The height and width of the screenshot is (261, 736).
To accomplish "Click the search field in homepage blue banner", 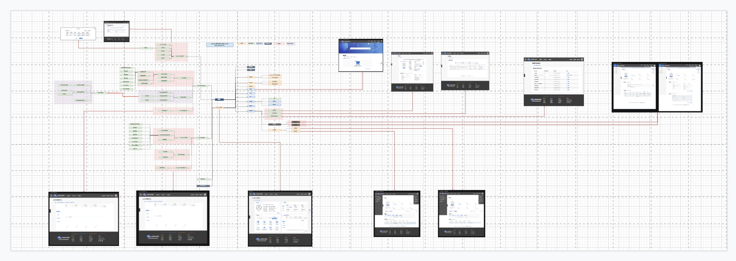I will pyautogui.click(x=360, y=49).
